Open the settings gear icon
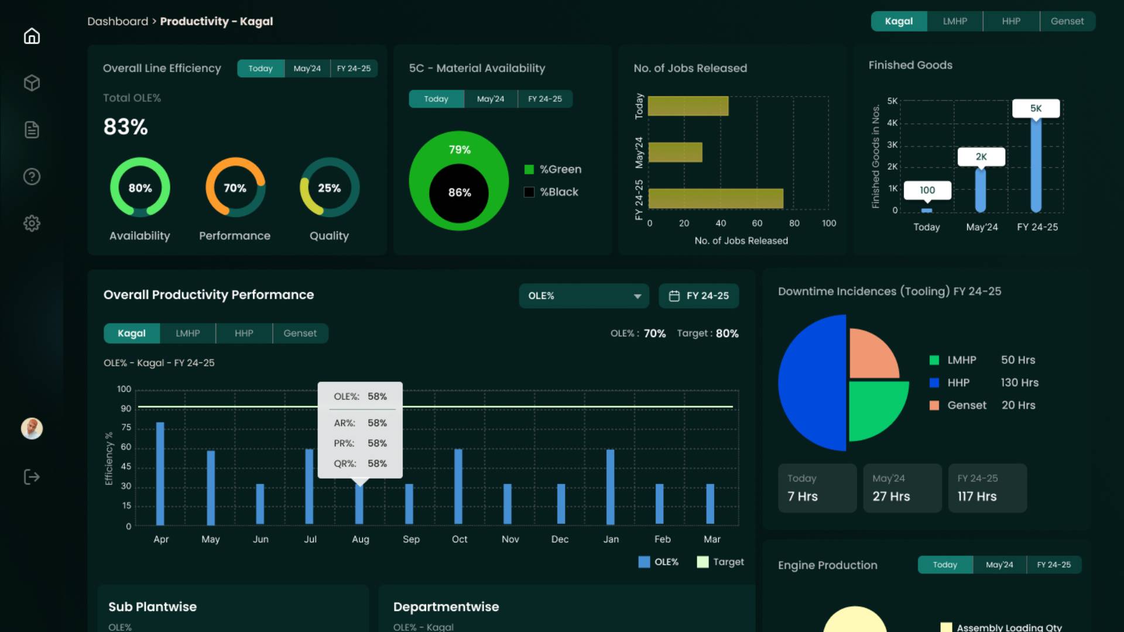Image resolution: width=1124 pixels, height=632 pixels. tap(32, 224)
